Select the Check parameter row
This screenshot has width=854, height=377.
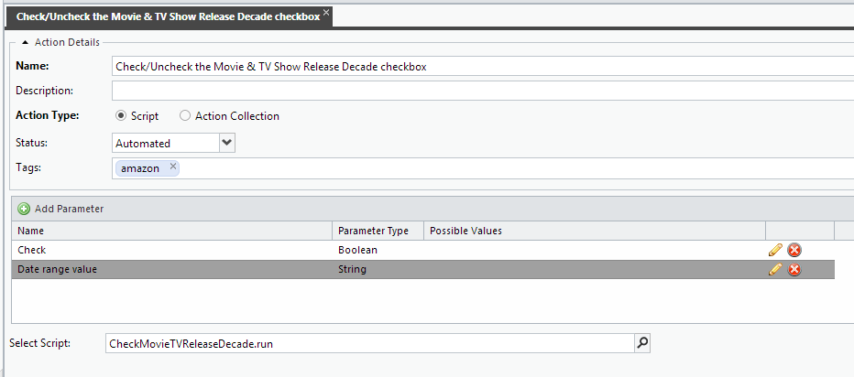point(174,250)
